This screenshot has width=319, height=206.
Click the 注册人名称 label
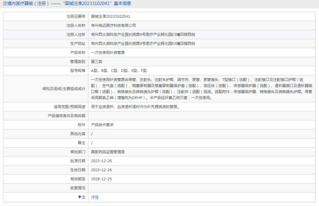[76, 26]
